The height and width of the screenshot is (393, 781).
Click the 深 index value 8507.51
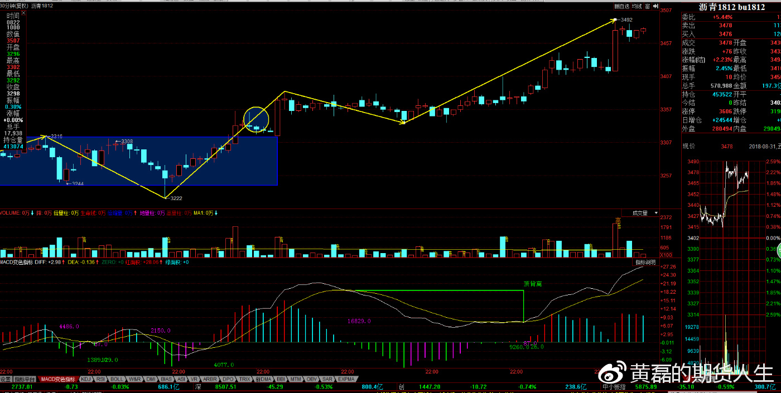[x=225, y=386]
